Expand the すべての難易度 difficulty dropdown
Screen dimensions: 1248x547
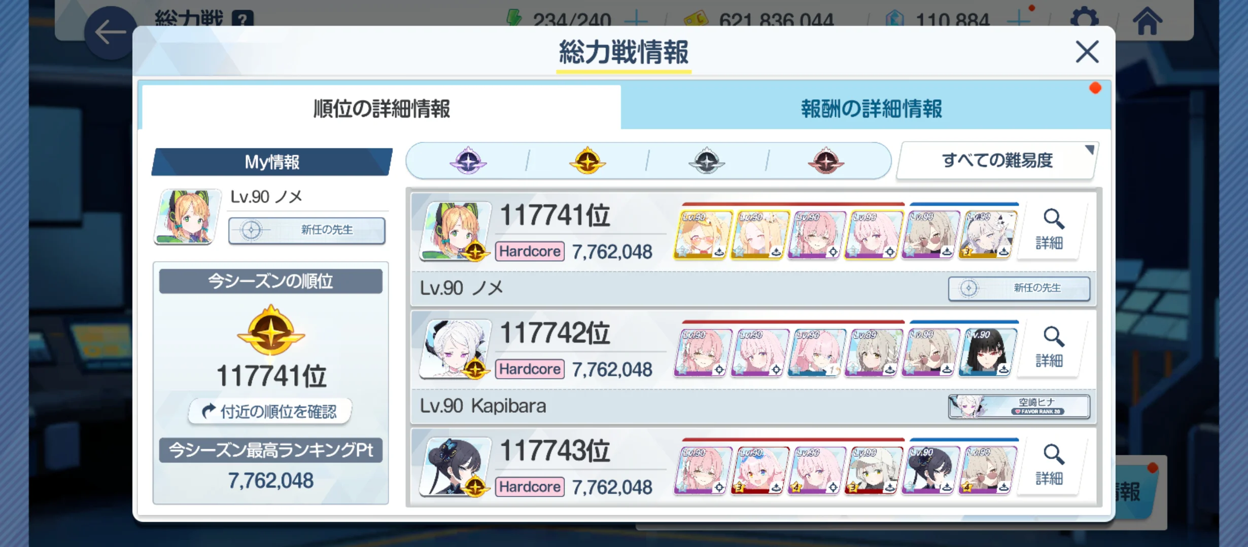[997, 161]
